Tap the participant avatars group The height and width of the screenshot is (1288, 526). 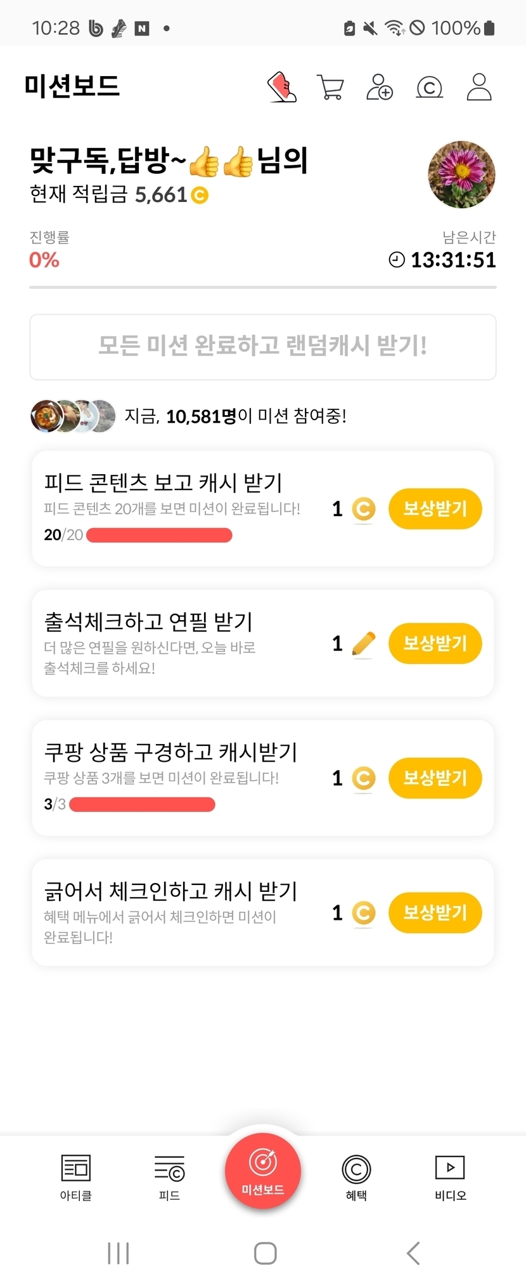73,416
